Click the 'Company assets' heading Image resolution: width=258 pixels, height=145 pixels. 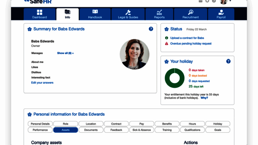[46, 142]
